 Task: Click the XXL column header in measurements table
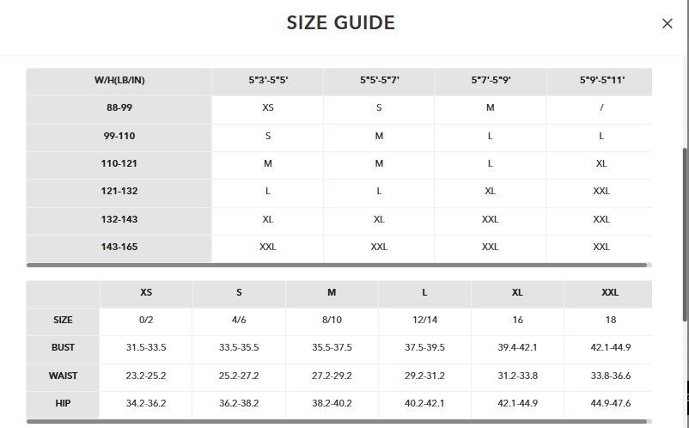tap(610, 292)
